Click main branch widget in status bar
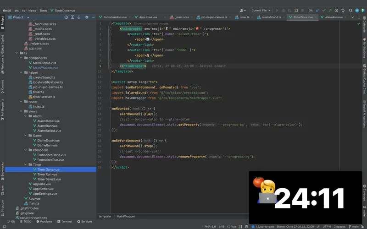Viewport: 367px width, 229px height. tap(354, 226)
